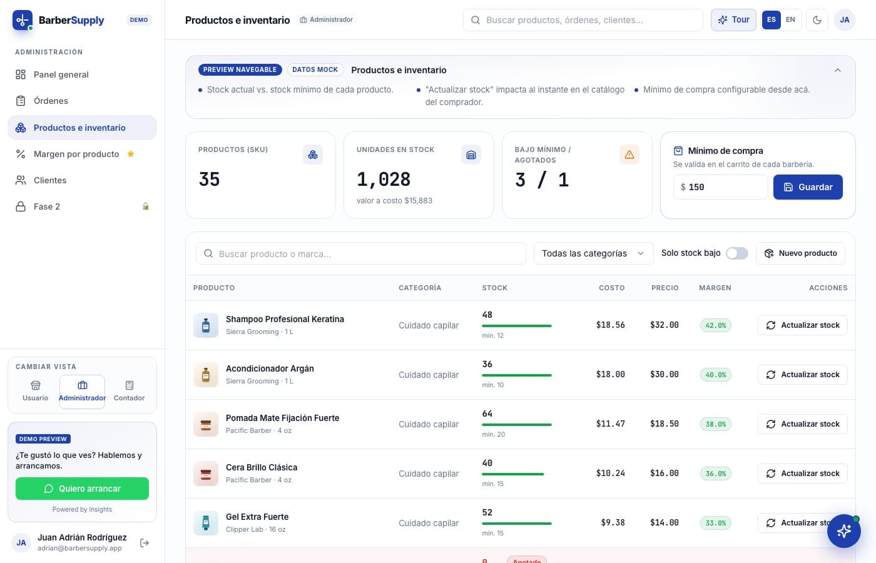Click the global search field in the header
The width and height of the screenshot is (876, 563).
coord(583,20)
